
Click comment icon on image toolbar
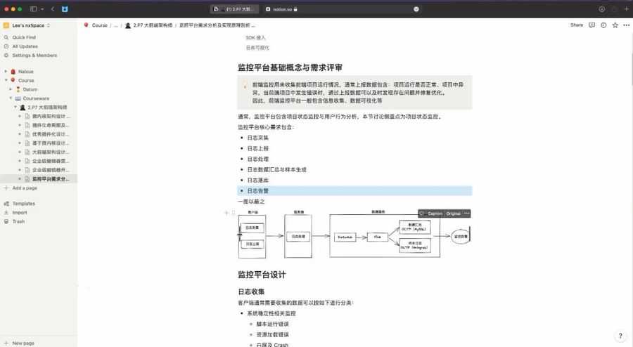[422, 214]
